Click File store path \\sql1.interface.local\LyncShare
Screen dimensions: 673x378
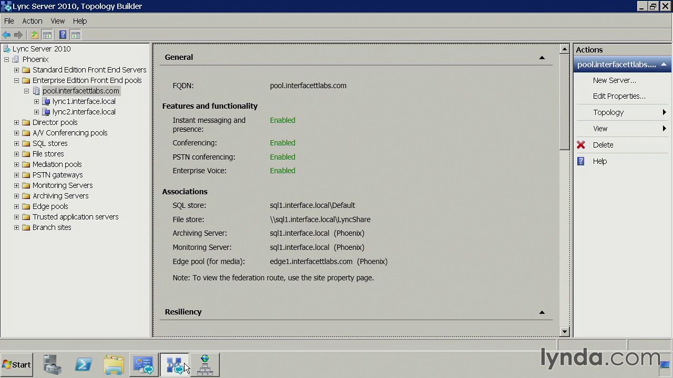pyautogui.click(x=320, y=219)
